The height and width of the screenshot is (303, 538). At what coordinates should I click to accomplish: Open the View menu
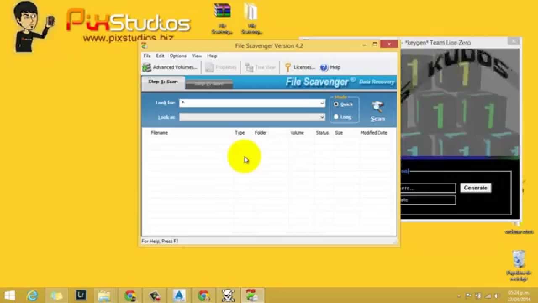(197, 56)
